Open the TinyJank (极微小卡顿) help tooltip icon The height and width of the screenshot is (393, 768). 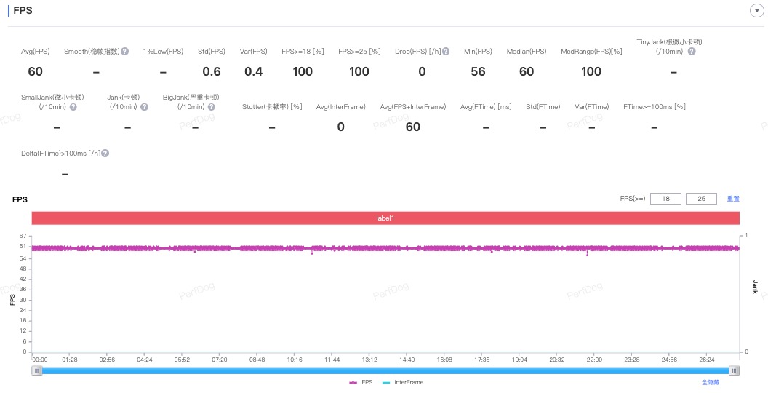pos(692,52)
